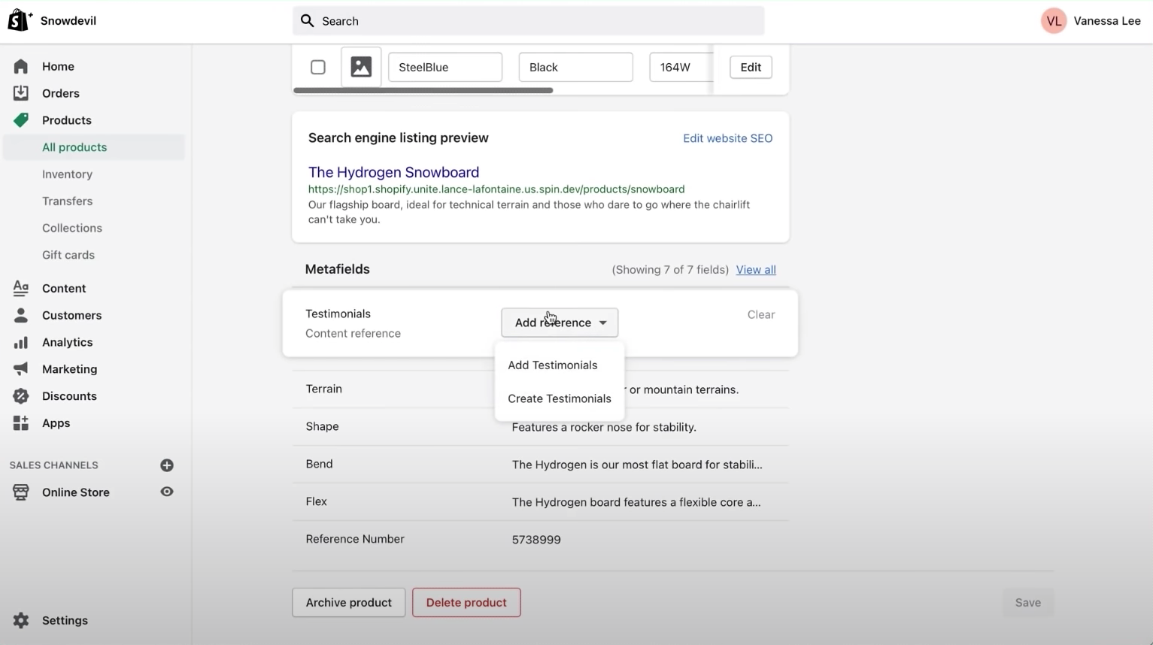Click the Shopify bag logo

[19, 20]
